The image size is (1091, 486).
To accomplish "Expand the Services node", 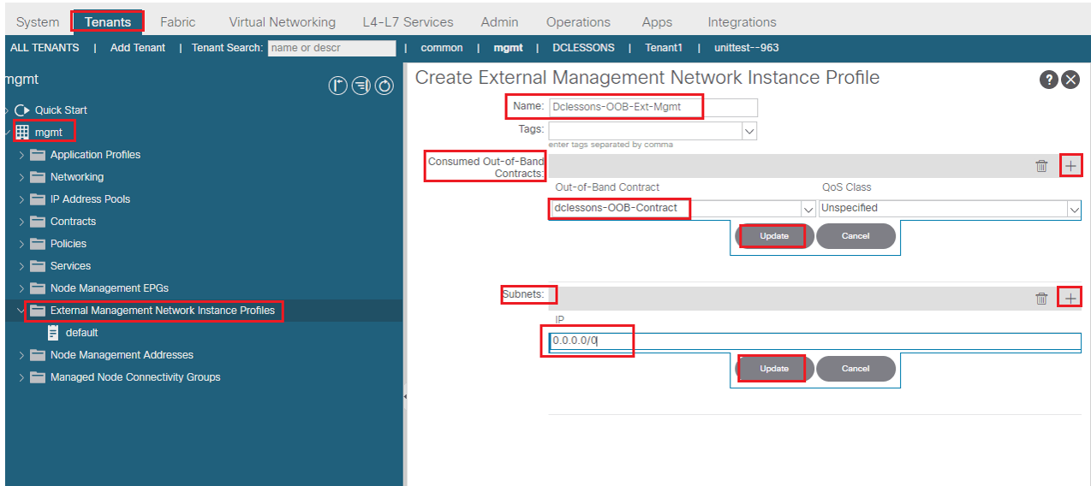I will pos(21,266).
